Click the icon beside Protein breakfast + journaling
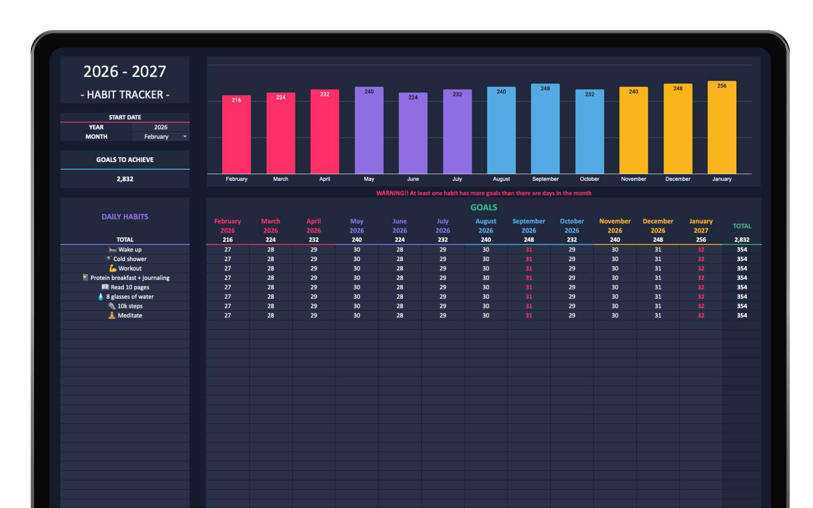Viewport: 813px width, 508px height. pyautogui.click(x=85, y=277)
